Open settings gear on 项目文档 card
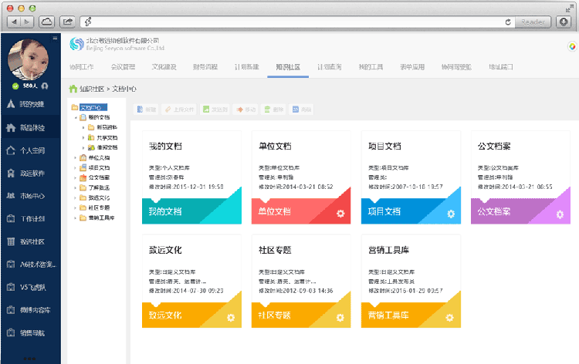The width and height of the screenshot is (579, 364). [450, 214]
